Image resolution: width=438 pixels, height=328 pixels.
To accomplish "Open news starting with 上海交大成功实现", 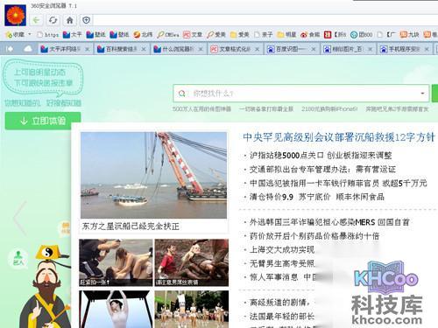I will [282, 249].
